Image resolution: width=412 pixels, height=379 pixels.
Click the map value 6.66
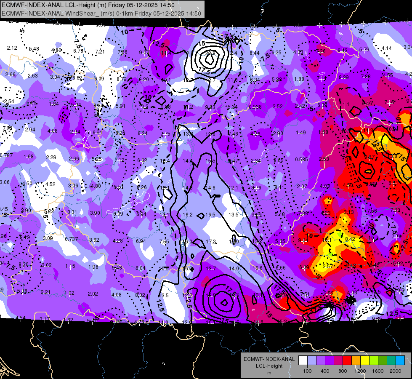pyautogui.click(x=281, y=267)
